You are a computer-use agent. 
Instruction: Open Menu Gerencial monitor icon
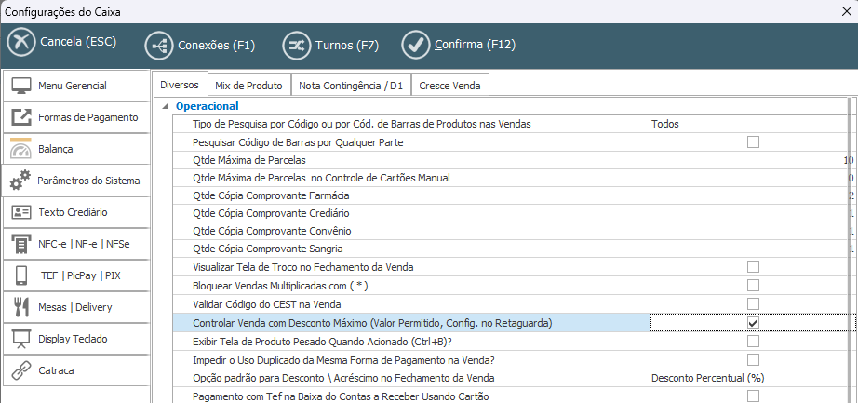pos(21,86)
